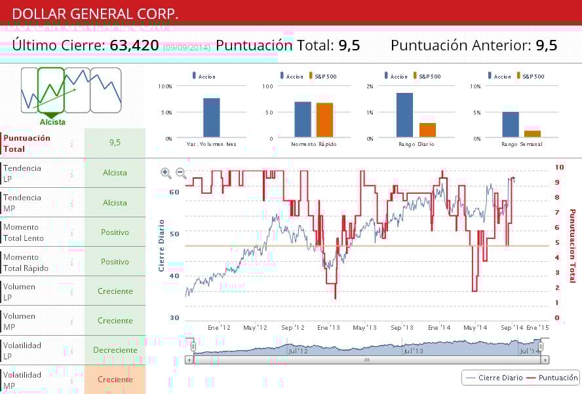The image size is (582, 394).
Task: Toggle Accion legend in Momento Rápido chart
Action: (x=292, y=76)
